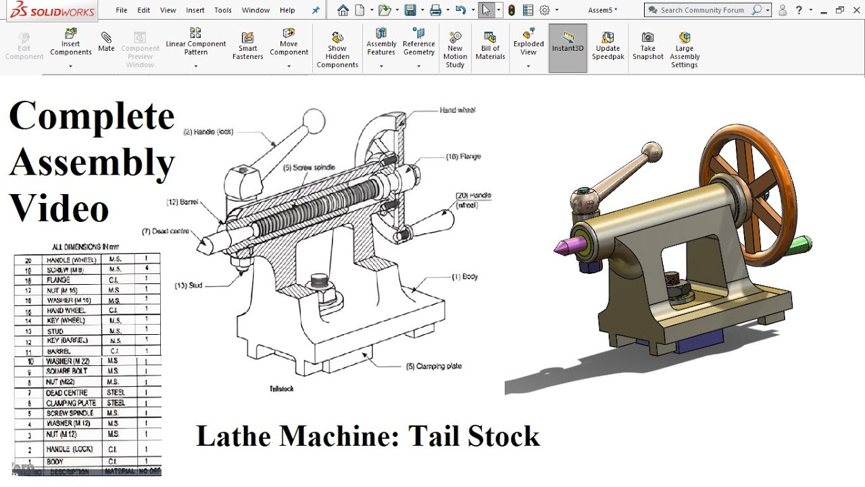The image size is (865, 487).
Task: Open the Window menu
Action: pyautogui.click(x=256, y=10)
